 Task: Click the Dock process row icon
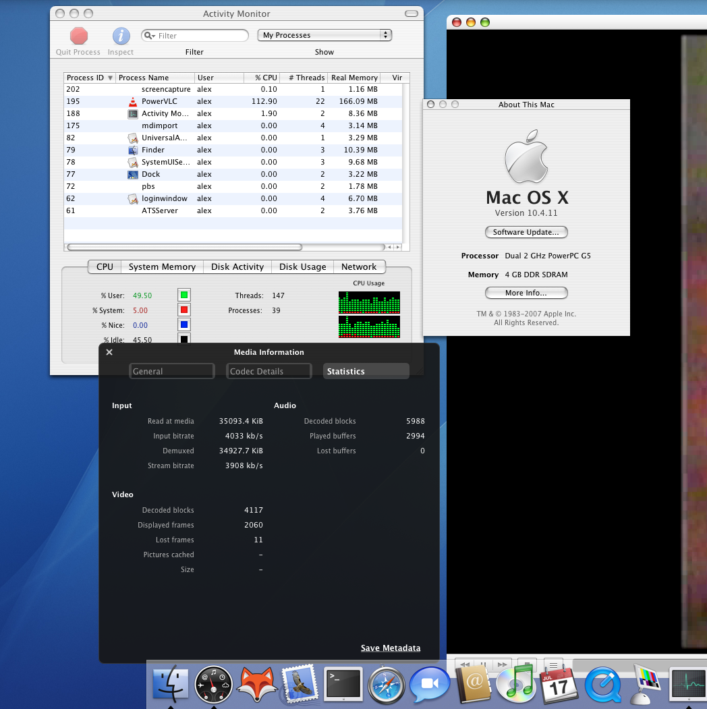[x=132, y=175]
